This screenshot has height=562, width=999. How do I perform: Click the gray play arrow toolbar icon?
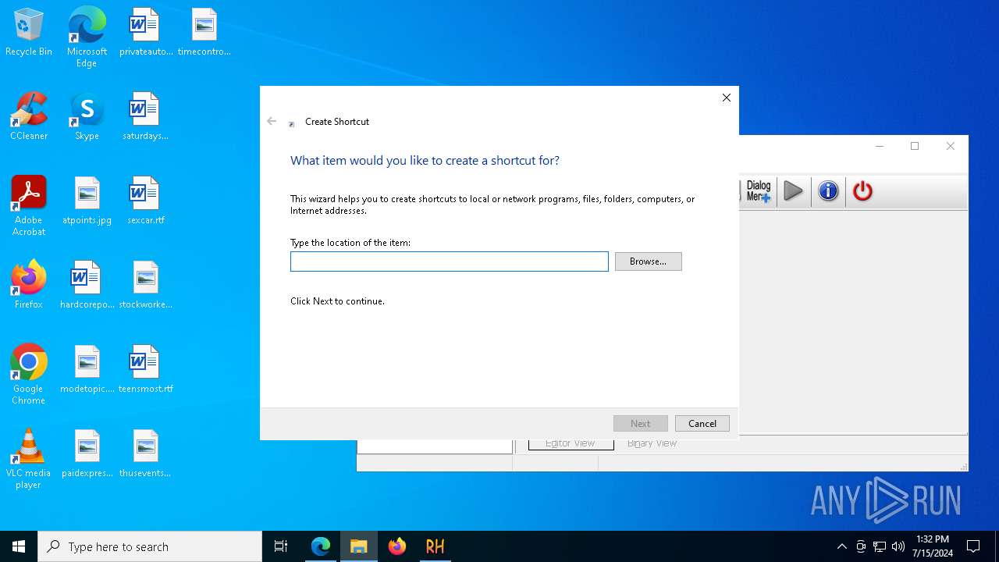pos(793,191)
